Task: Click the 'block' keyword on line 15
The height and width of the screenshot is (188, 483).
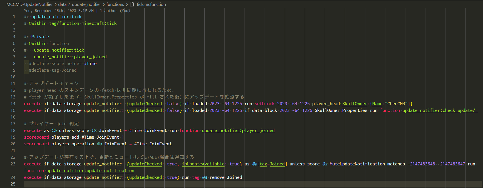Action: [x=271, y=110]
